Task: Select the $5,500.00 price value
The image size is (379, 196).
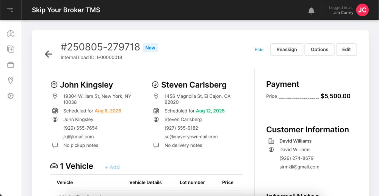Action: [335, 96]
